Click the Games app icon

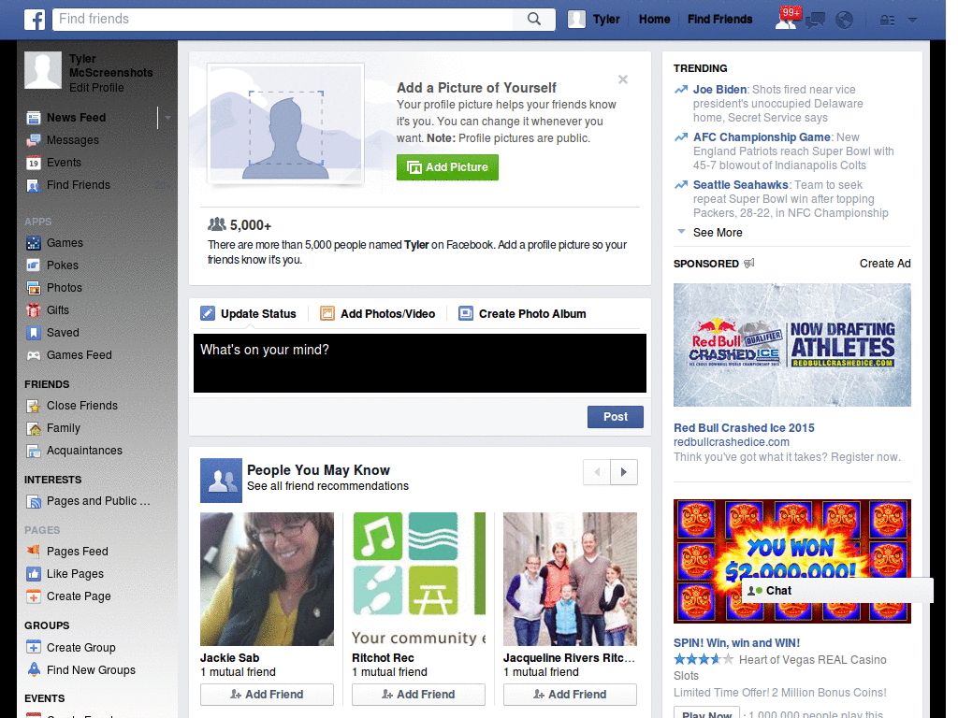[x=34, y=243]
